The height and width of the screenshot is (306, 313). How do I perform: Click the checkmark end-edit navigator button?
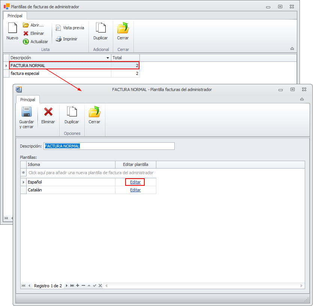click(x=94, y=286)
